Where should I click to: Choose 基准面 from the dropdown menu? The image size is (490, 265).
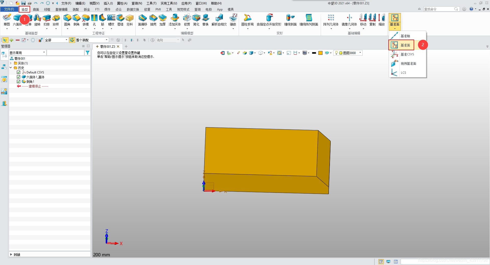pyautogui.click(x=408, y=45)
